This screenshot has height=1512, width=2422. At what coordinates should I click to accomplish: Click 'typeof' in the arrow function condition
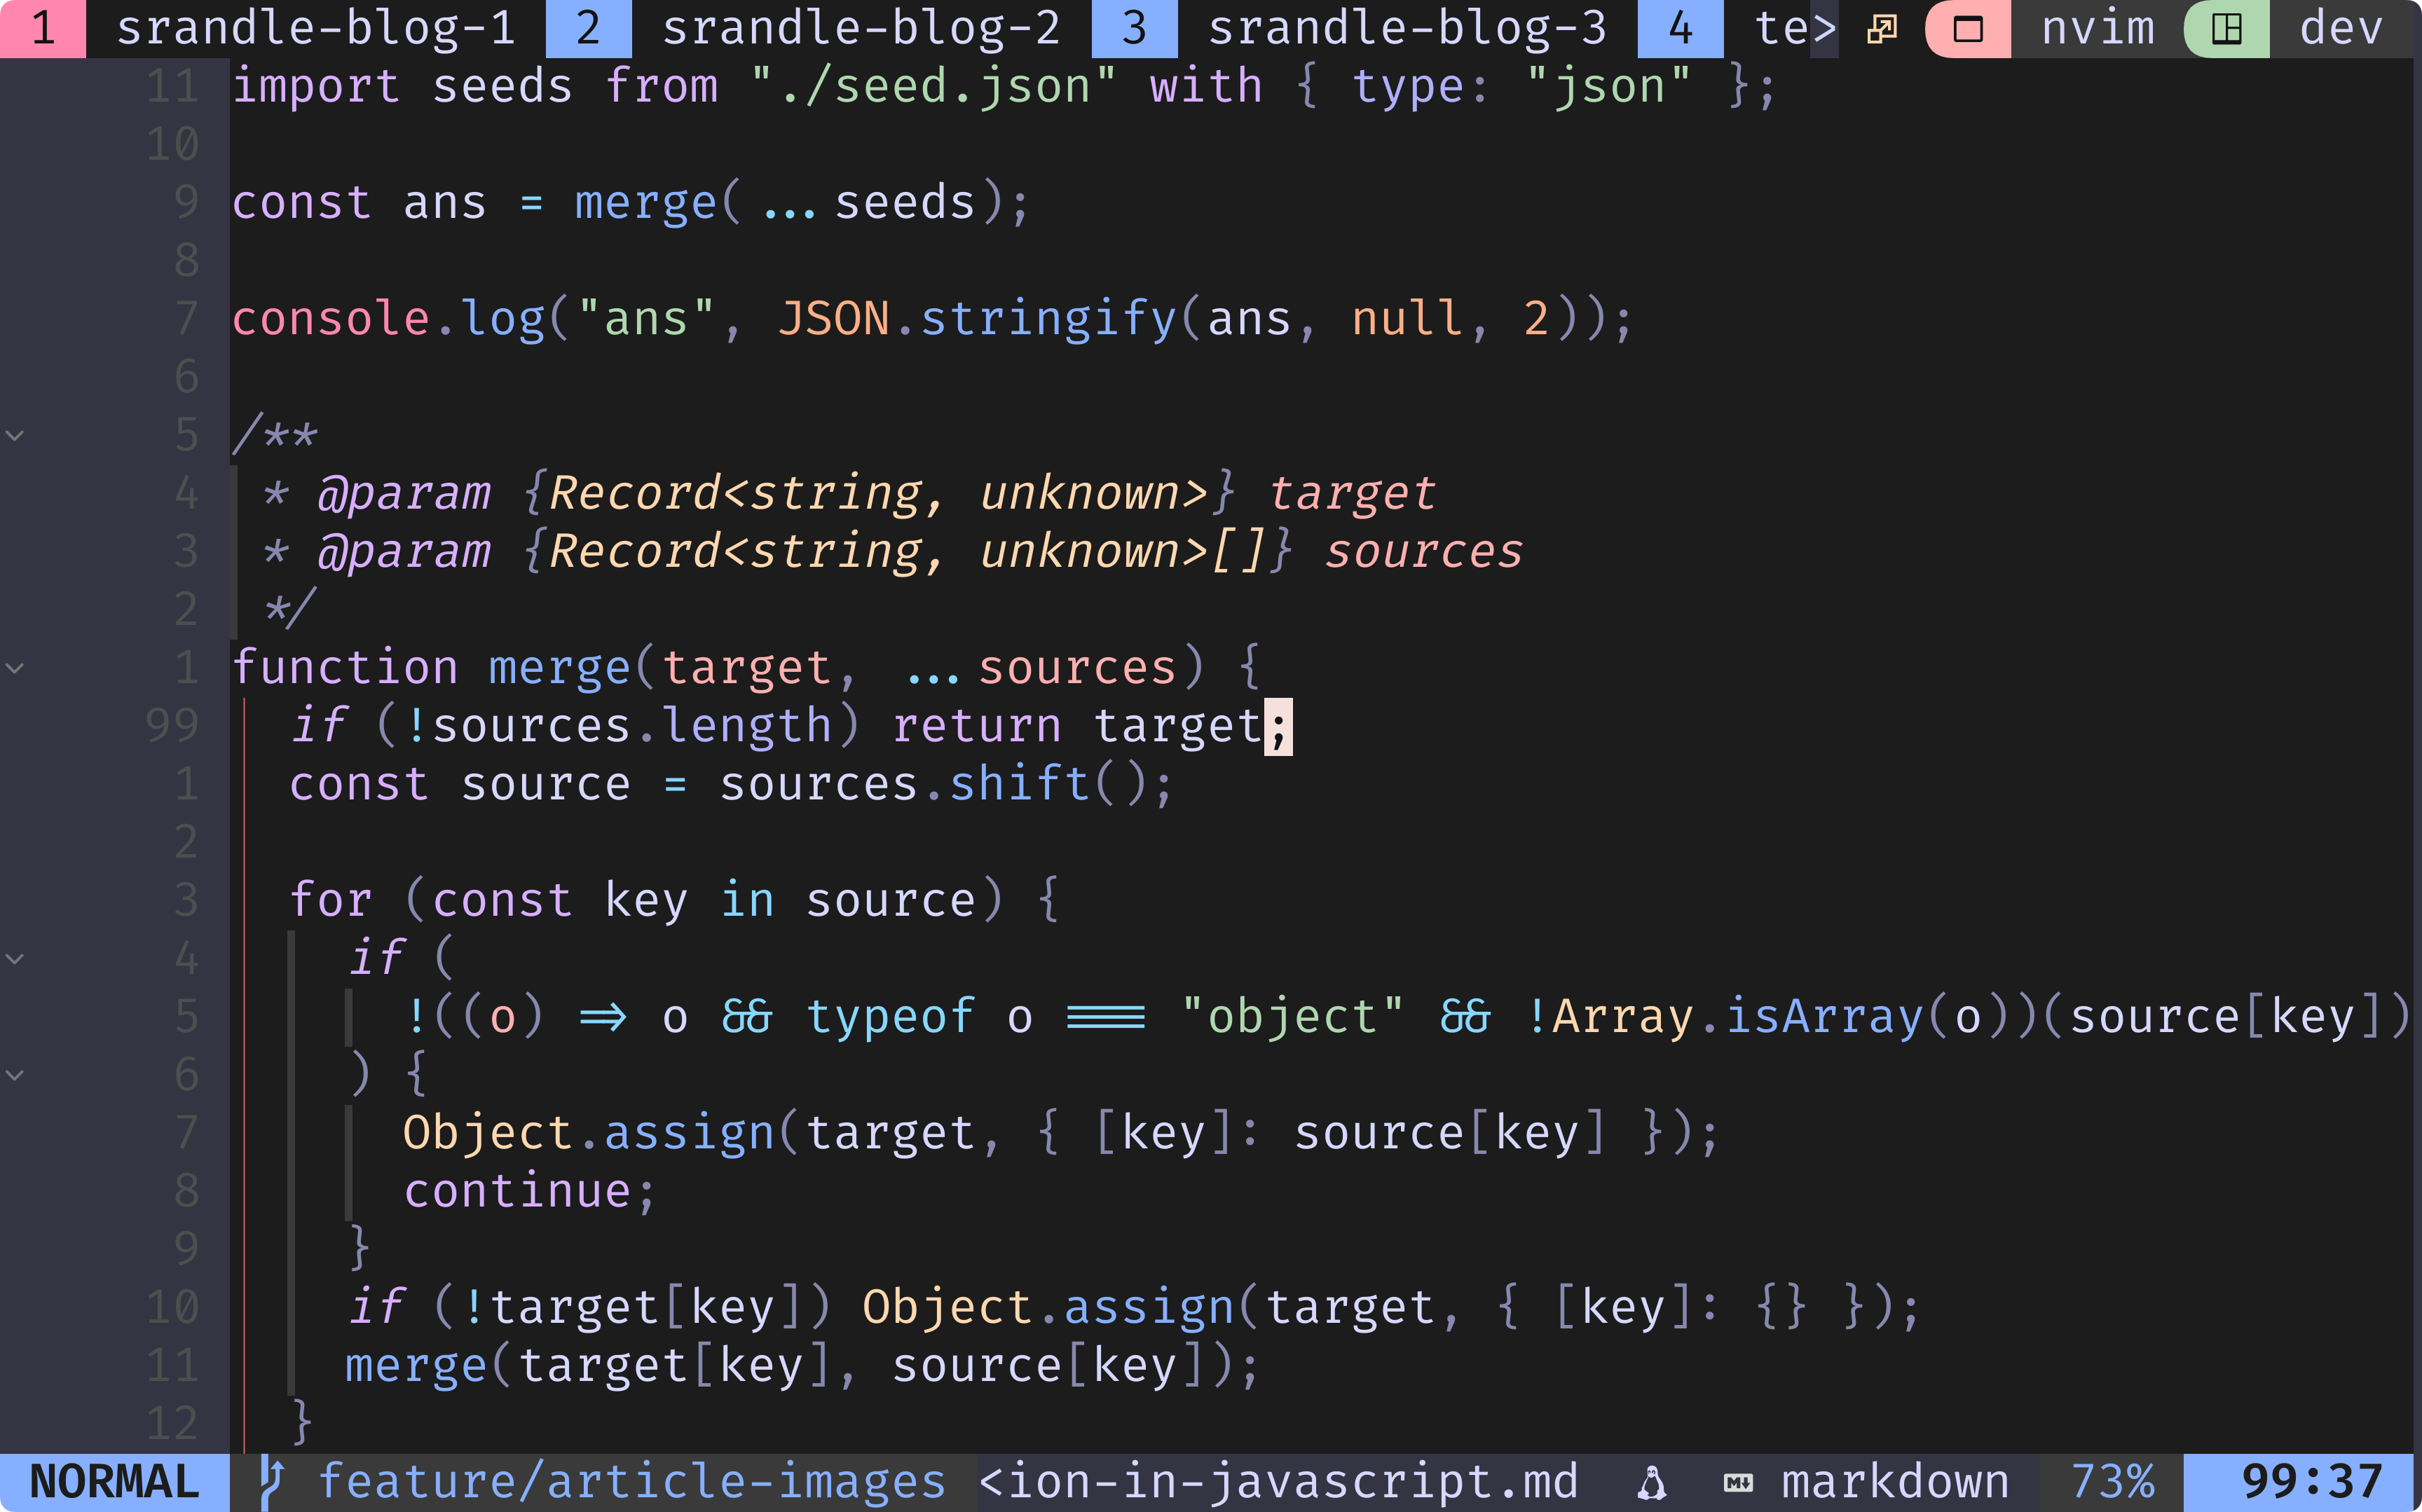[x=890, y=1017]
